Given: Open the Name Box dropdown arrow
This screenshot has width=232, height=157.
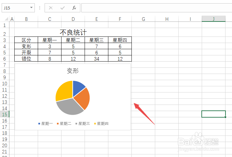Looking at the screenshot, I should tap(31, 7).
